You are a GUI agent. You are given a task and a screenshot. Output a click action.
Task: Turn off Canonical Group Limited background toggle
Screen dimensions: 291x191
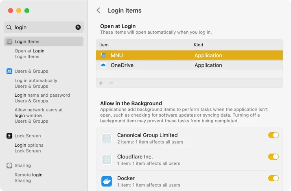coord(273,135)
